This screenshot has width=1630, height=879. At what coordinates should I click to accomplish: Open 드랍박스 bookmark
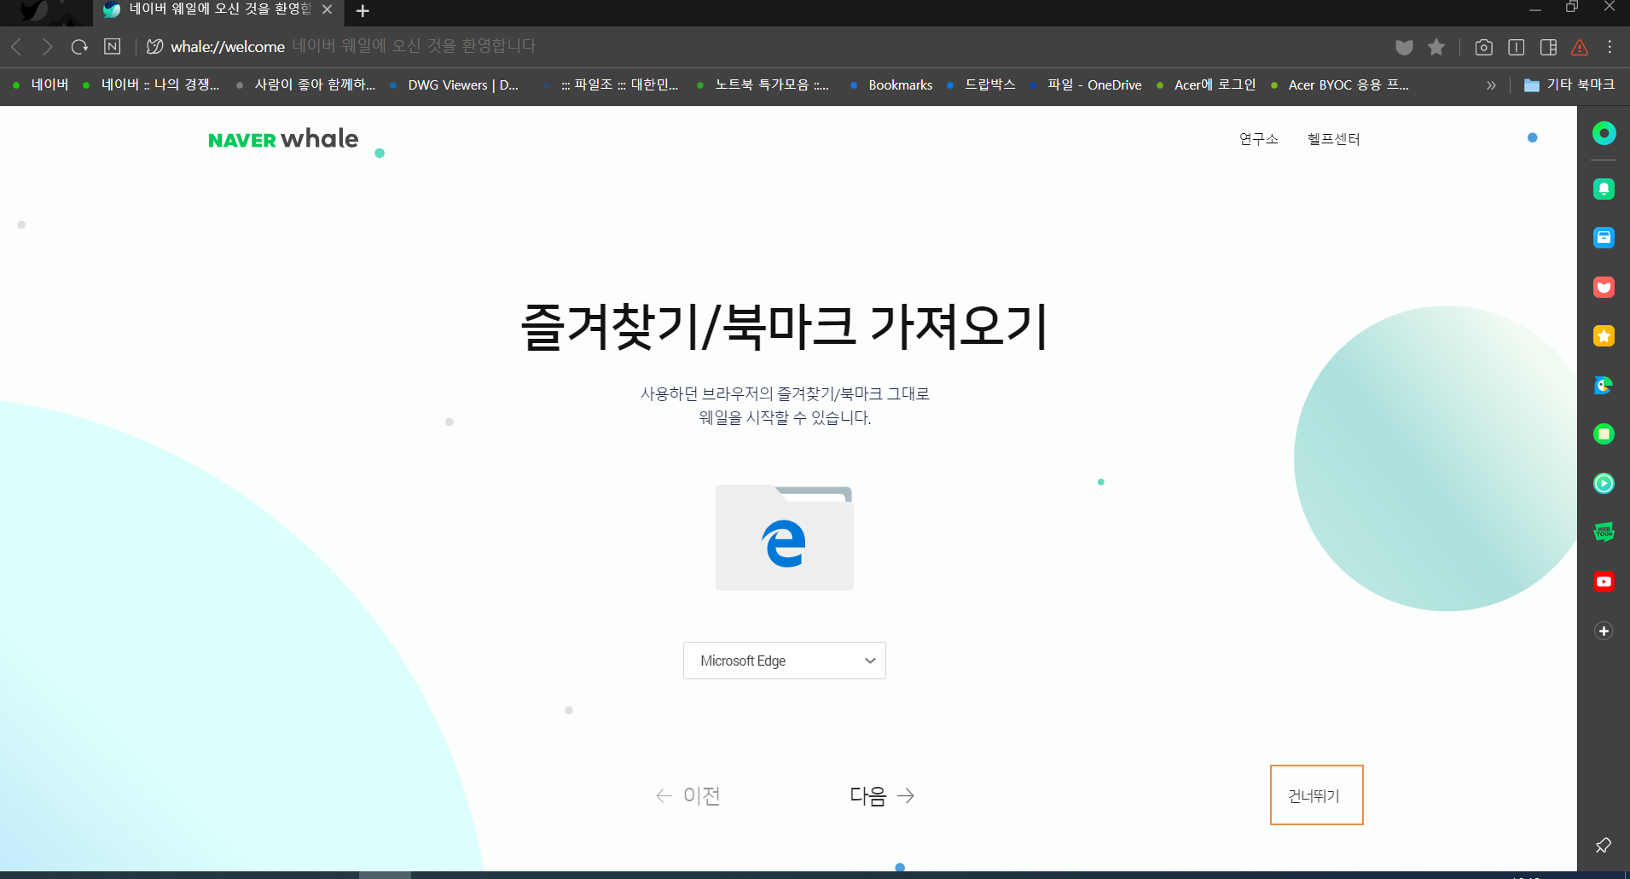pos(981,84)
